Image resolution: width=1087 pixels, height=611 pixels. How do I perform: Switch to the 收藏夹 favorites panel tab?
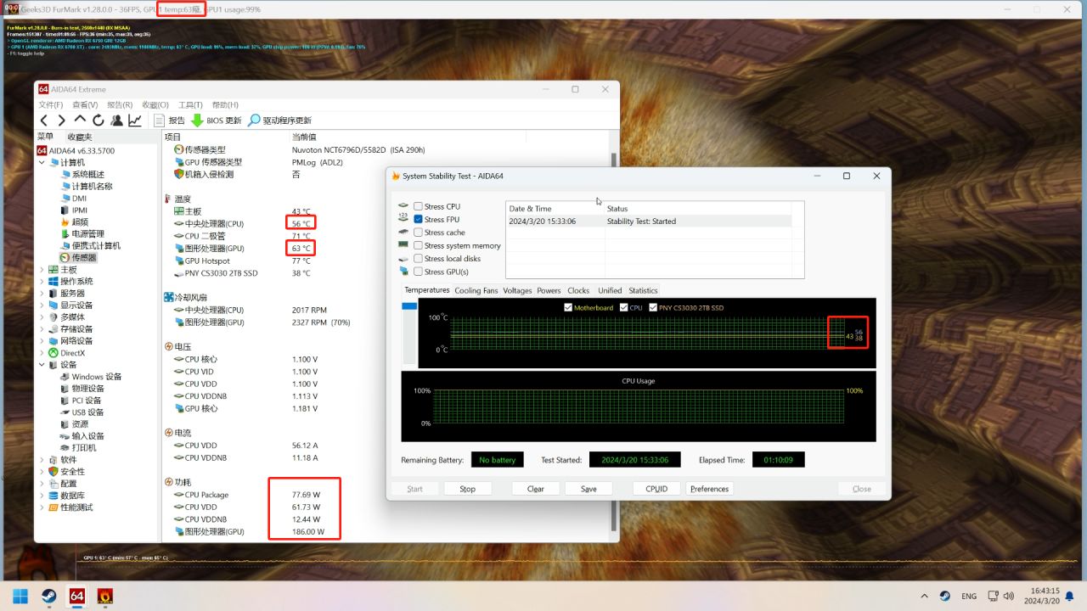[x=80, y=137]
